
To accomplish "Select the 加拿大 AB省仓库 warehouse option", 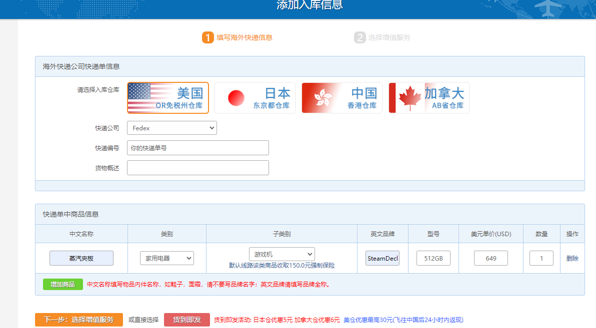I will pyautogui.click(x=428, y=98).
